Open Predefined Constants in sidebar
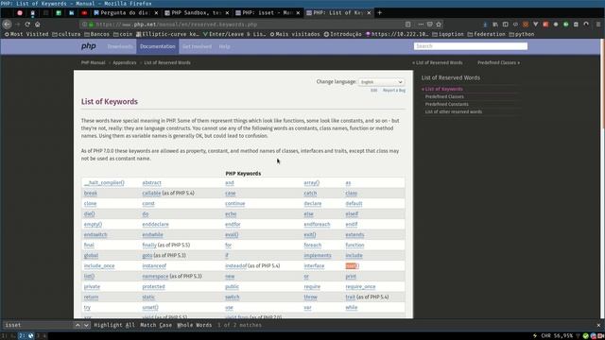 click(x=446, y=104)
